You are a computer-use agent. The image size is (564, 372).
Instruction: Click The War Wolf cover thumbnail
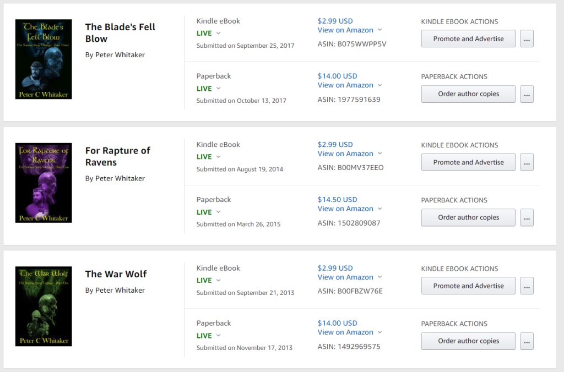44,307
